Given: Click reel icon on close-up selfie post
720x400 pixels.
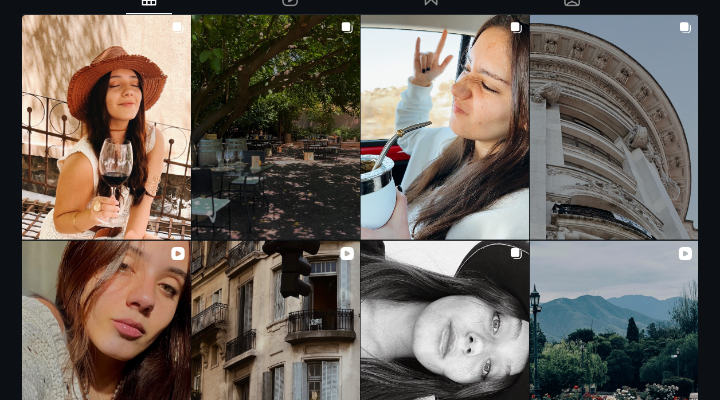Looking at the screenshot, I should click(x=178, y=253).
